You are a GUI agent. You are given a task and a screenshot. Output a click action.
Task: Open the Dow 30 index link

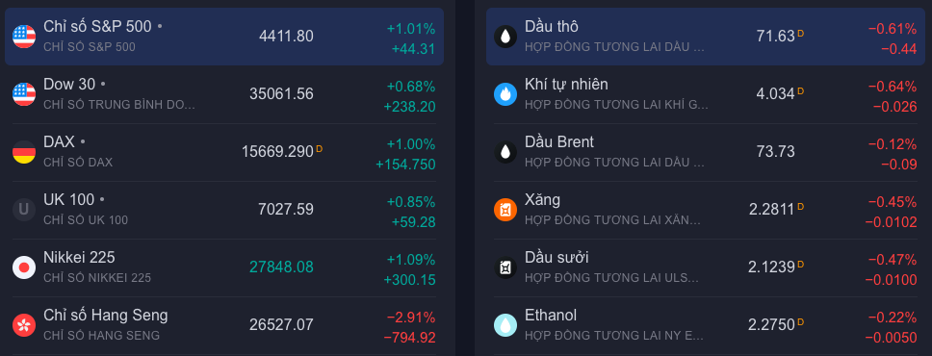(x=69, y=85)
